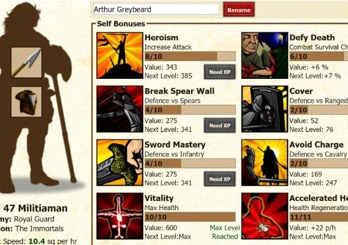Select the Accelerated Healing skill icon
348x245 pixels.
pos(264,216)
